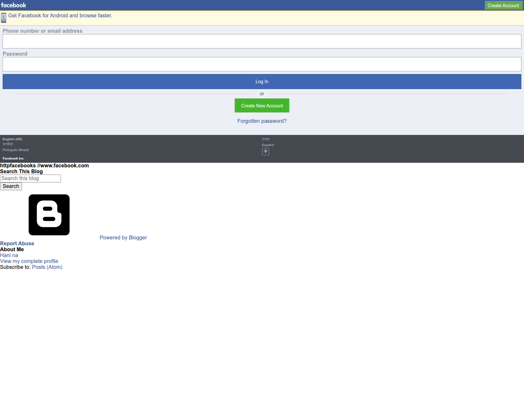Click the Search This Blog heading
This screenshot has width=524, height=393.
point(21,171)
